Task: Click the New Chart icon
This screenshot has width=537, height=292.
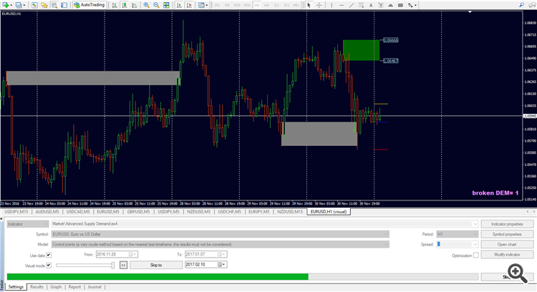Action: (x=6, y=5)
